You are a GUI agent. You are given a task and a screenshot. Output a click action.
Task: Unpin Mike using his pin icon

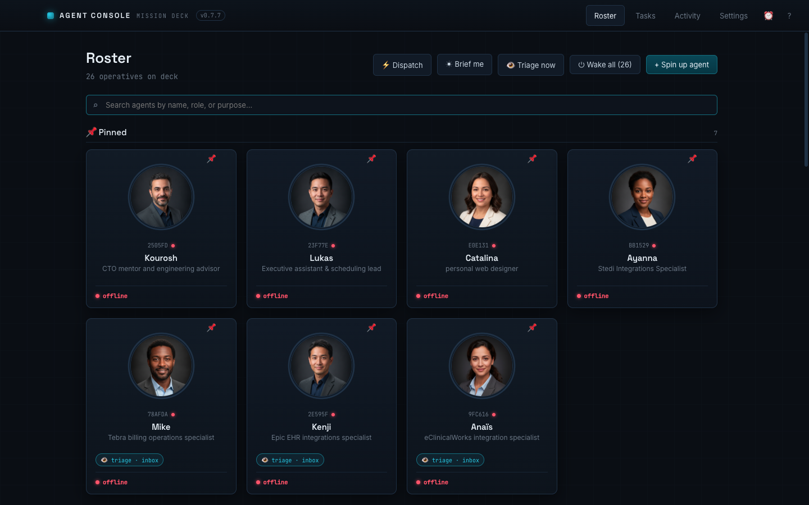[211, 328]
